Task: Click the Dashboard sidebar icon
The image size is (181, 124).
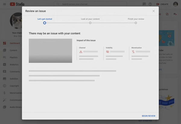Action: coord(5,43)
